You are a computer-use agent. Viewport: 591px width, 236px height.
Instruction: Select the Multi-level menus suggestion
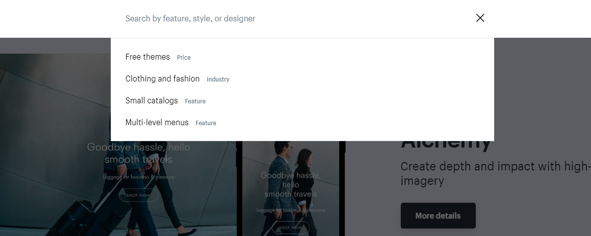point(157,123)
